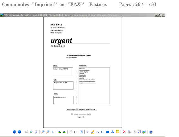Screen dimensions: 179x137
Task: Rotate the image counterclockwise
Action: (64, 132)
